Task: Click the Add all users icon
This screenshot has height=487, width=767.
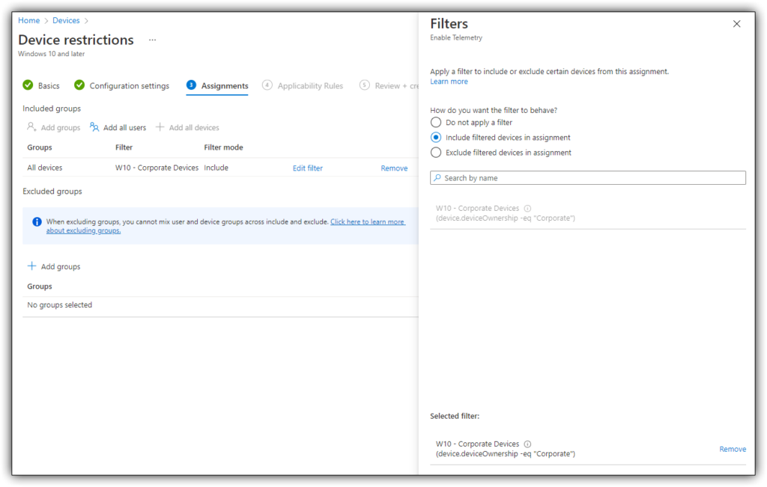Action: pyautogui.click(x=94, y=127)
